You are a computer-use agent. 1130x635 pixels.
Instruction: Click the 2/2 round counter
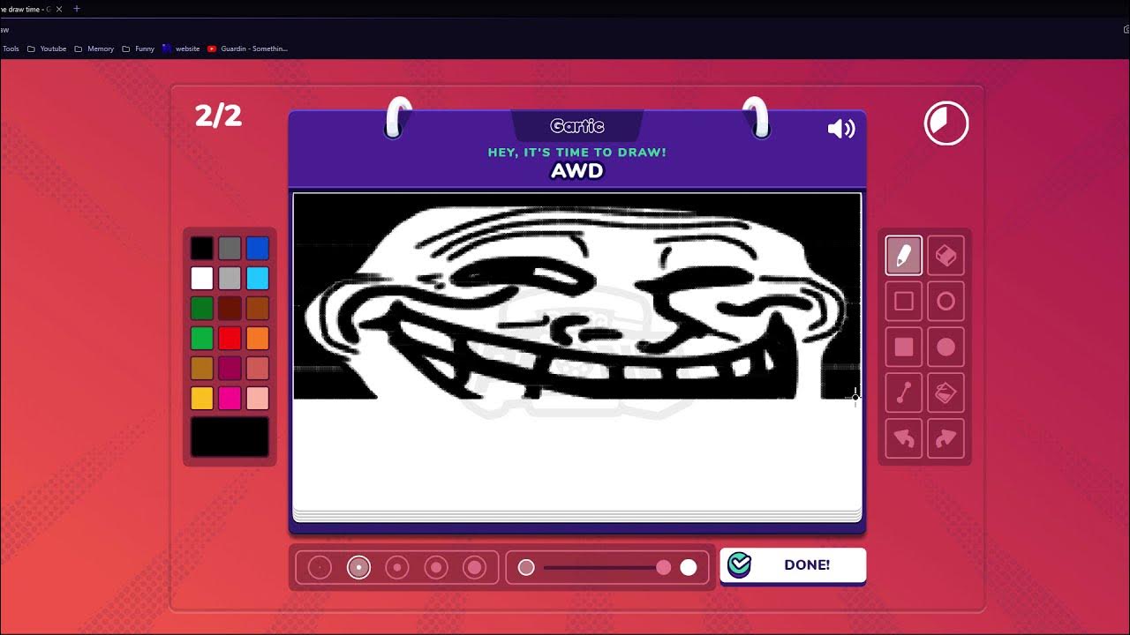click(218, 116)
